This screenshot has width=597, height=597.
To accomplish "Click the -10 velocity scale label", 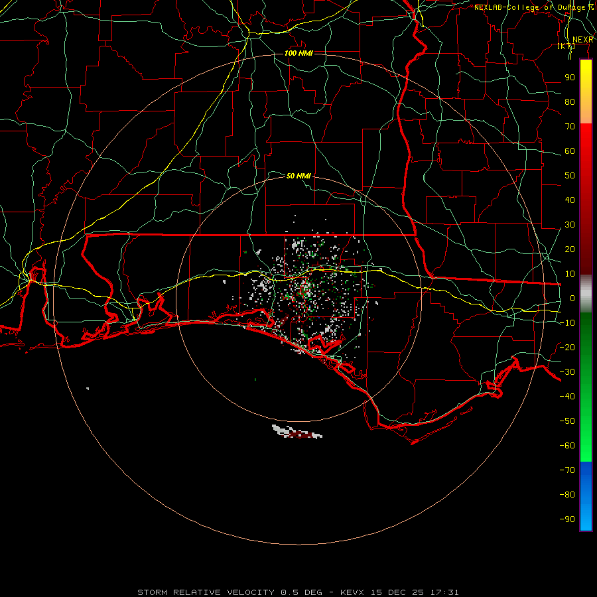I will point(567,323).
